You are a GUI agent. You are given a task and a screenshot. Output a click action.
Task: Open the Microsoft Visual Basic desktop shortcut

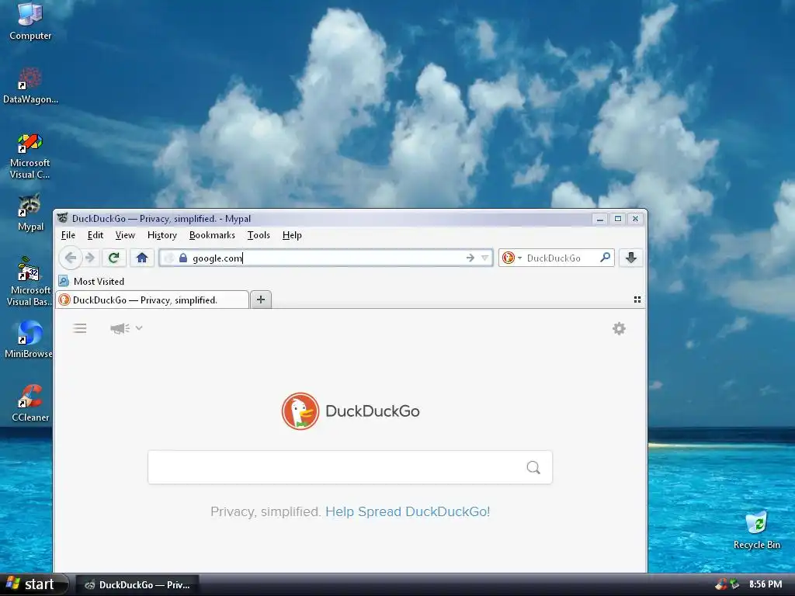[29, 282]
